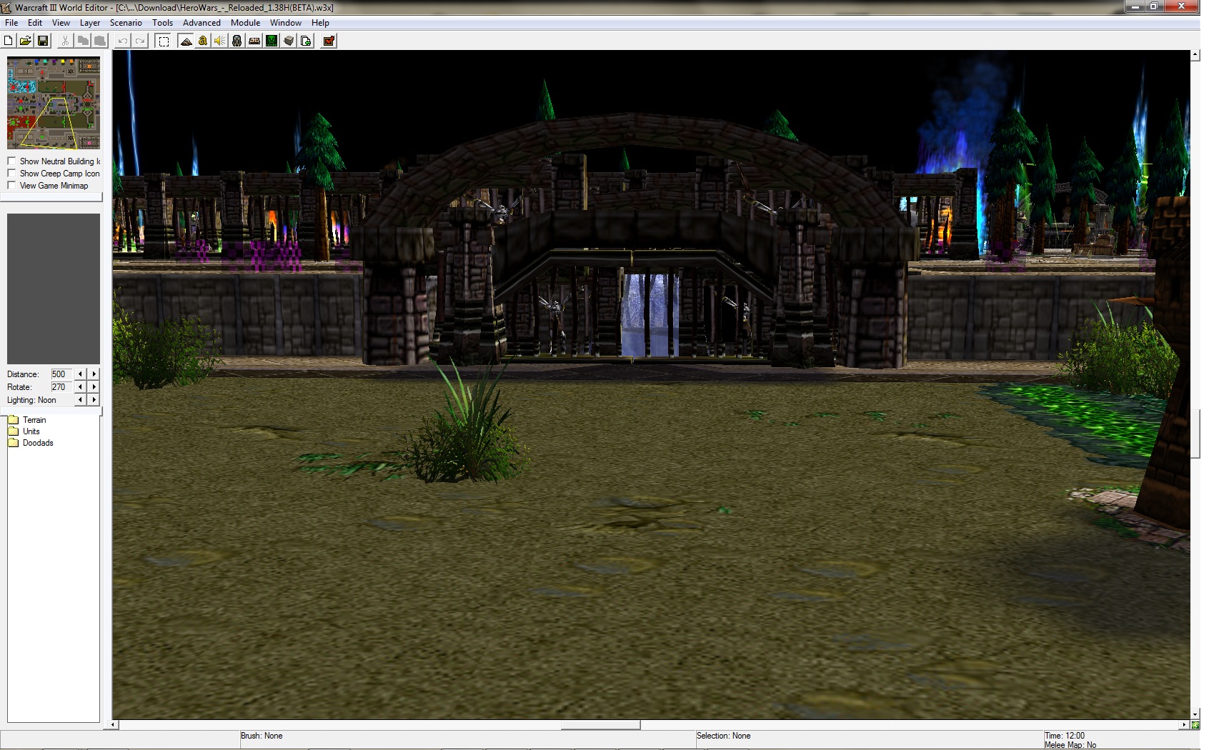Launch the AI Editor green face icon
This screenshot has width=1209, height=750.
[272, 41]
